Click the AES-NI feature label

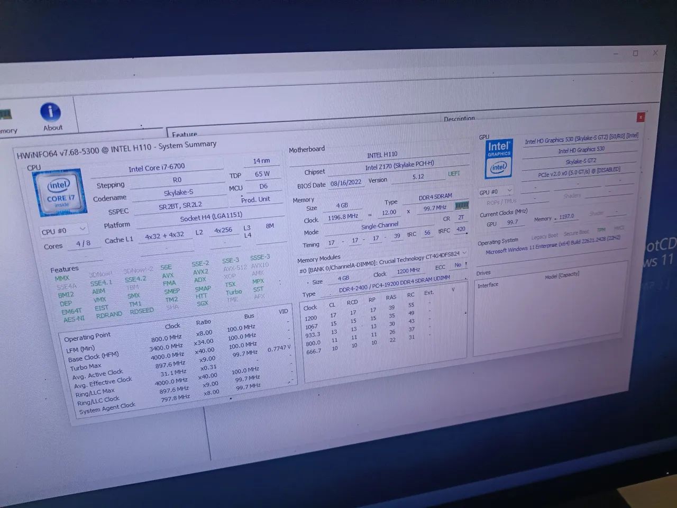tap(74, 319)
